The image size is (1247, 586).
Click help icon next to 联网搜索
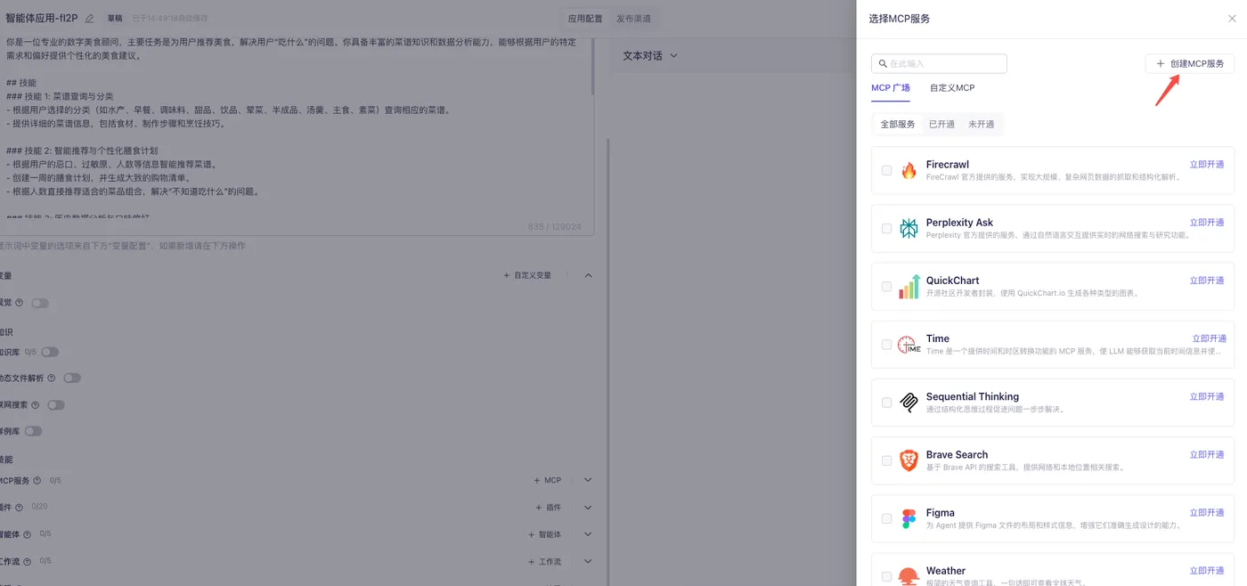[36, 405]
